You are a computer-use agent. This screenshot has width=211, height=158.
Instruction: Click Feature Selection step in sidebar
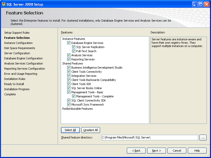(17, 38)
